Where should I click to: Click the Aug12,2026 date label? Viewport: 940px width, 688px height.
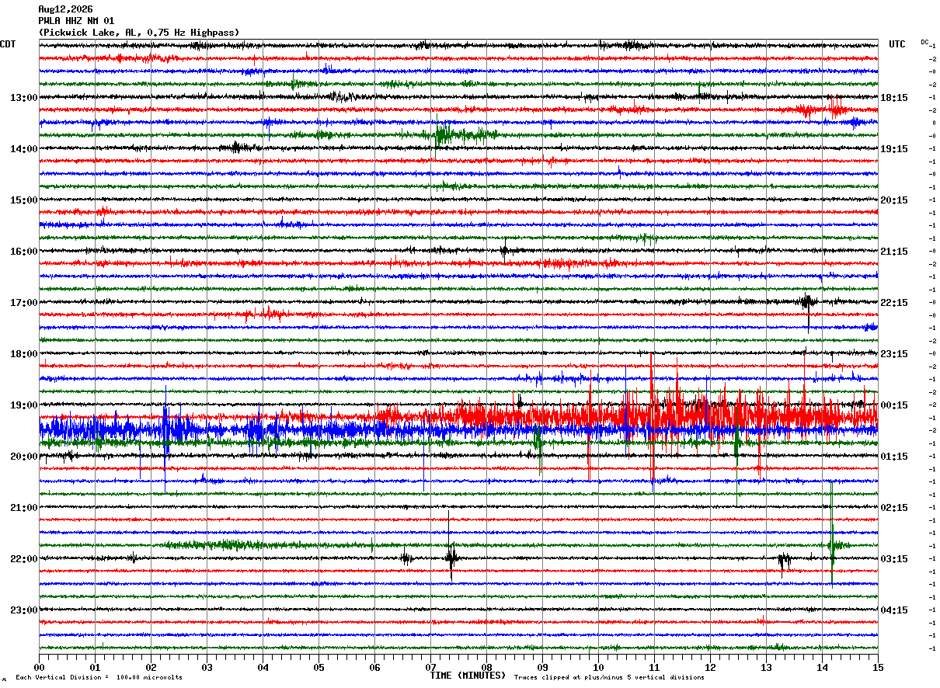click(x=65, y=9)
